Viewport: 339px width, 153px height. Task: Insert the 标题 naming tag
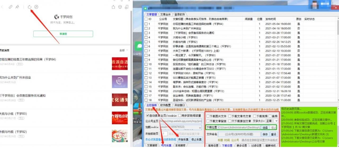[220, 140]
